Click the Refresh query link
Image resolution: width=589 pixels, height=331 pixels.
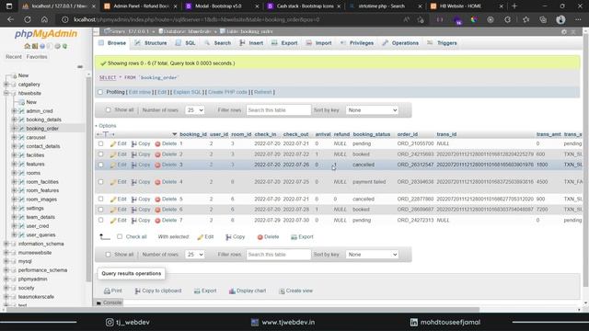click(263, 92)
